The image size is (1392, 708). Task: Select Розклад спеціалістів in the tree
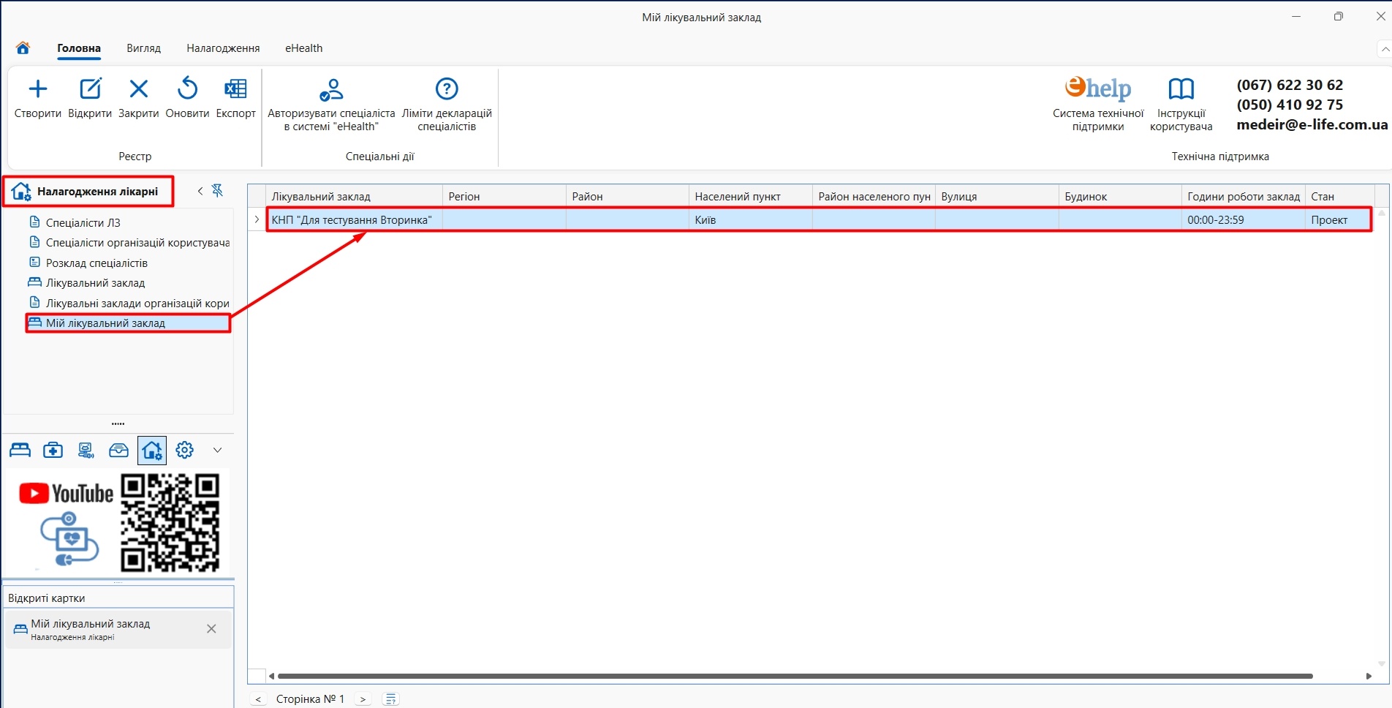[x=97, y=263]
